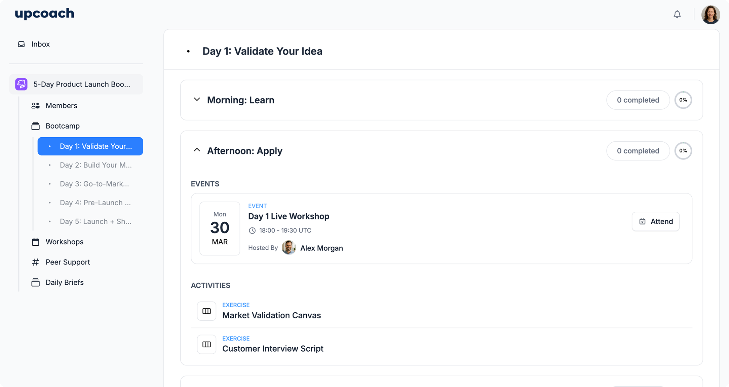This screenshot has height=387, width=729.
Task: Select the Members icon in sidebar
Action: click(x=35, y=105)
